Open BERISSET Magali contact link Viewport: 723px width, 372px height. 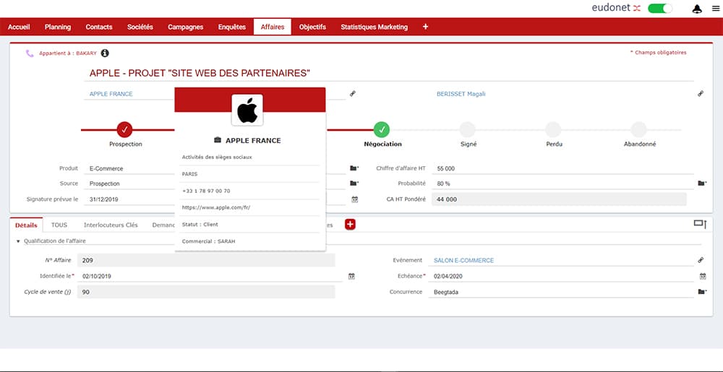461,94
